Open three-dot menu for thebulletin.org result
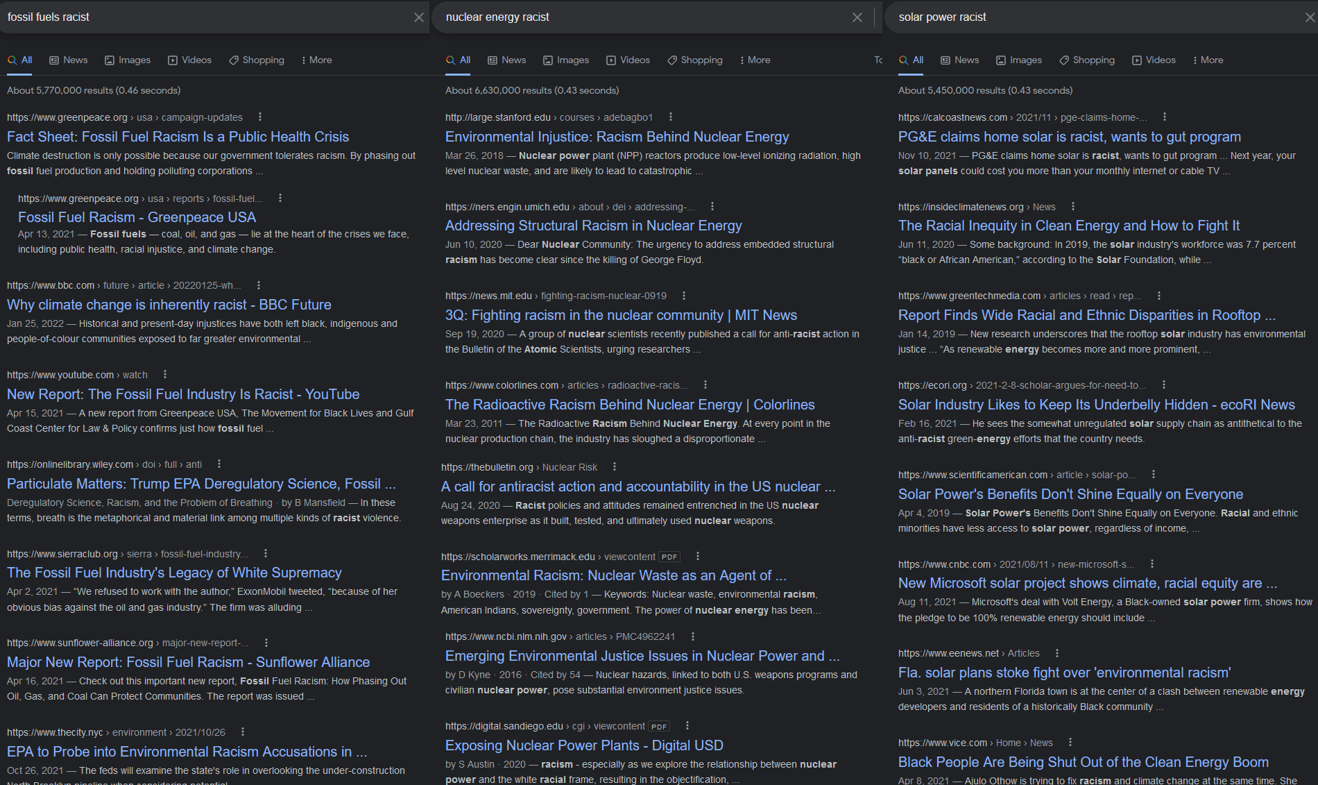The height and width of the screenshot is (785, 1318). coord(615,467)
